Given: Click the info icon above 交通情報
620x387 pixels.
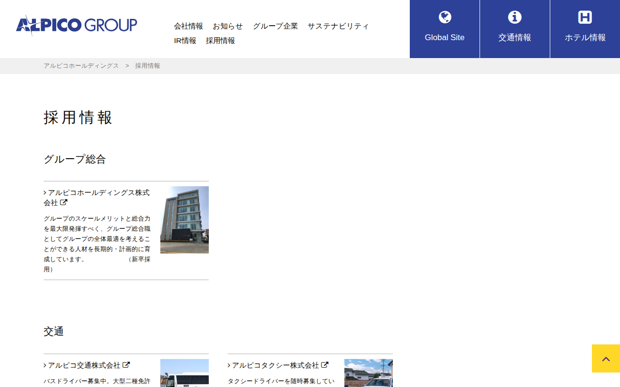Looking at the screenshot, I should click(515, 17).
